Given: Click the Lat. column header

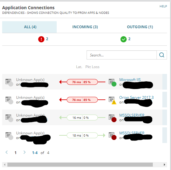Looking at the screenshot, I should [79, 67].
